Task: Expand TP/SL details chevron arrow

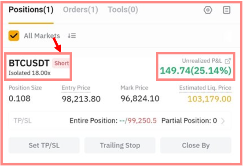Action: coord(223,121)
